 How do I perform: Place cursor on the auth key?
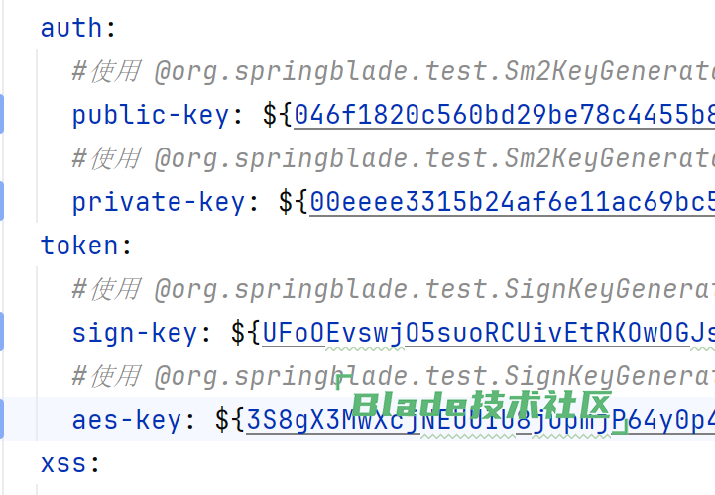(69, 28)
